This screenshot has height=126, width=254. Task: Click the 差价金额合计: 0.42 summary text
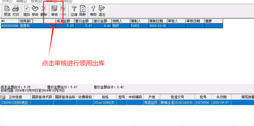109,87
